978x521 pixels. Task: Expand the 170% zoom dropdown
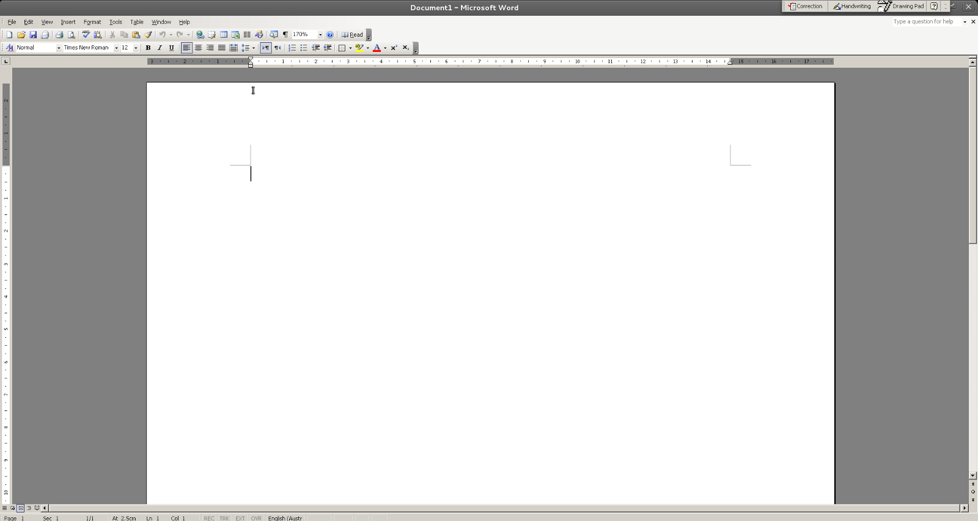320,35
